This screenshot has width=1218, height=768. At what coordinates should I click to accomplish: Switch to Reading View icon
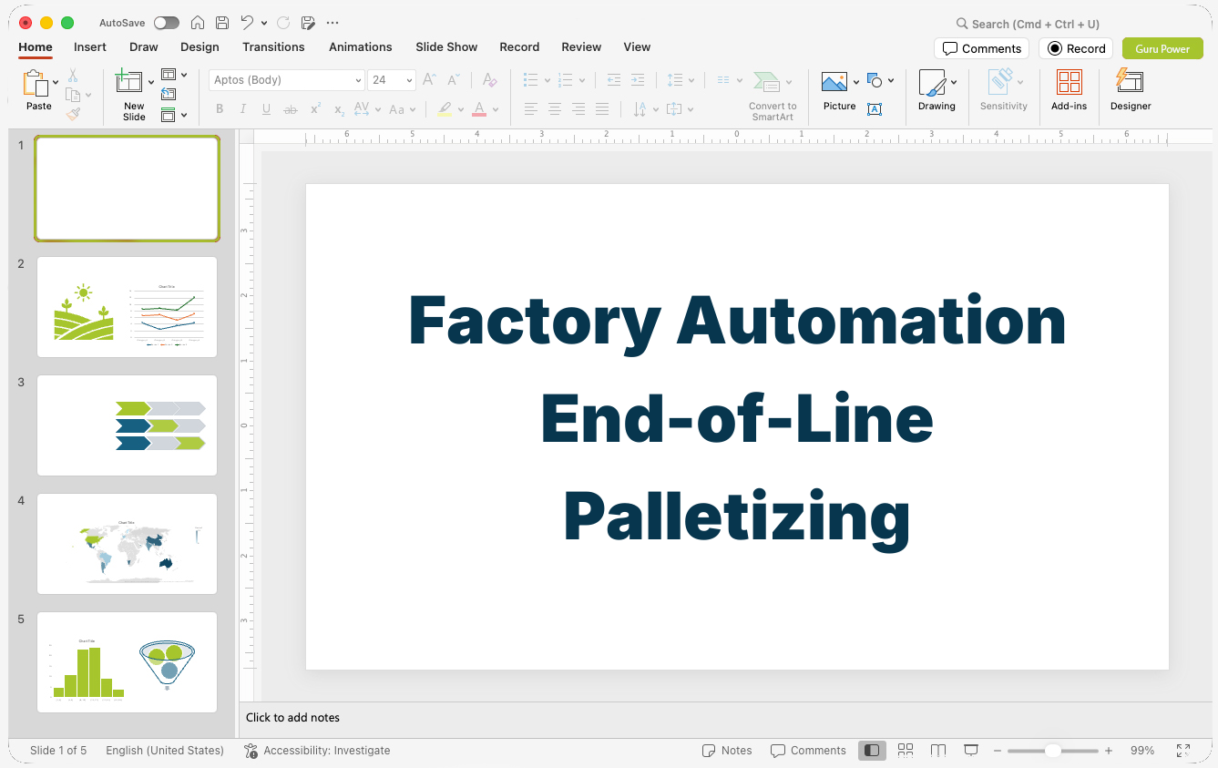click(x=938, y=750)
